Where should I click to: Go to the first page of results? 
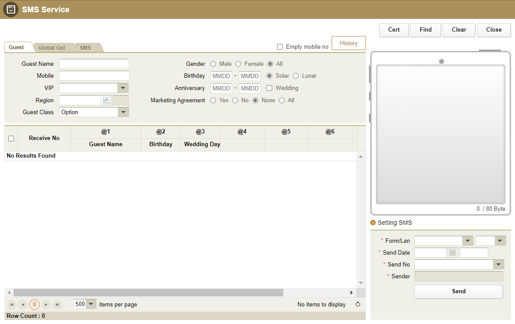[x=11, y=305]
